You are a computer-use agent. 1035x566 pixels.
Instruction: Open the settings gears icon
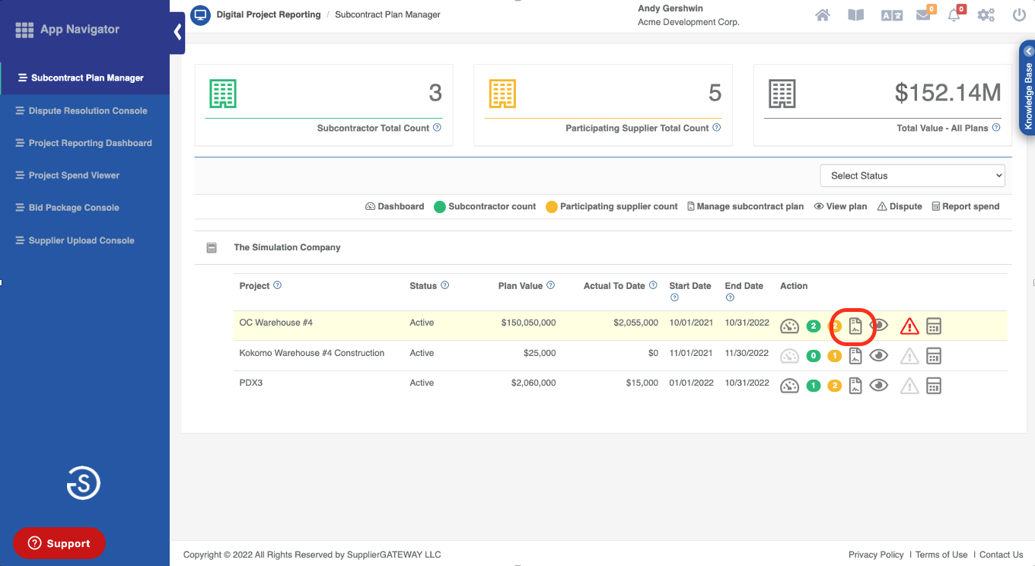tap(986, 15)
